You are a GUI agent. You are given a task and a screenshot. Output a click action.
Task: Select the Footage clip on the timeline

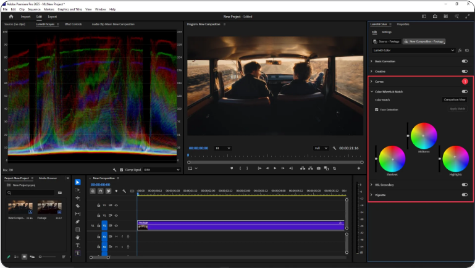[240, 225]
